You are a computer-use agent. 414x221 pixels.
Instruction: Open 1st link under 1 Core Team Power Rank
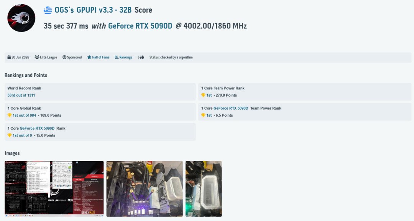(x=209, y=95)
